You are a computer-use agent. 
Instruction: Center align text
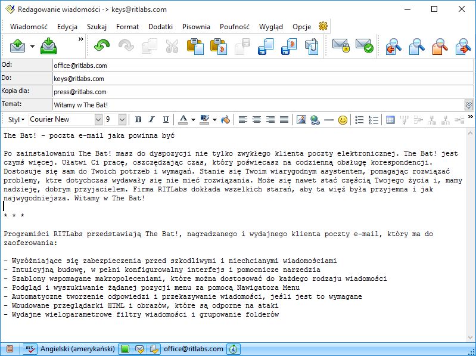257,120
